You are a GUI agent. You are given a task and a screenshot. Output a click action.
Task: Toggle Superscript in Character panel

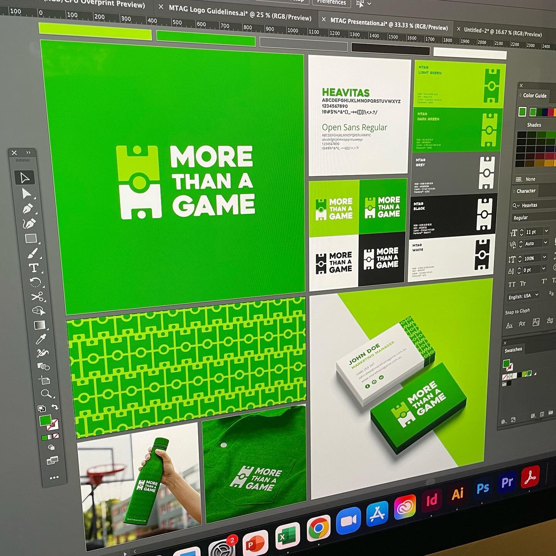pos(544,281)
